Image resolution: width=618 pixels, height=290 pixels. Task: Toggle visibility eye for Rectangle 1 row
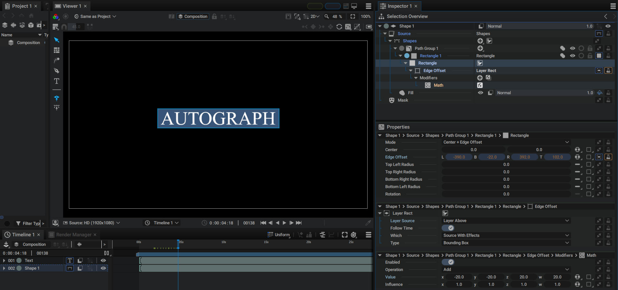coord(573,56)
